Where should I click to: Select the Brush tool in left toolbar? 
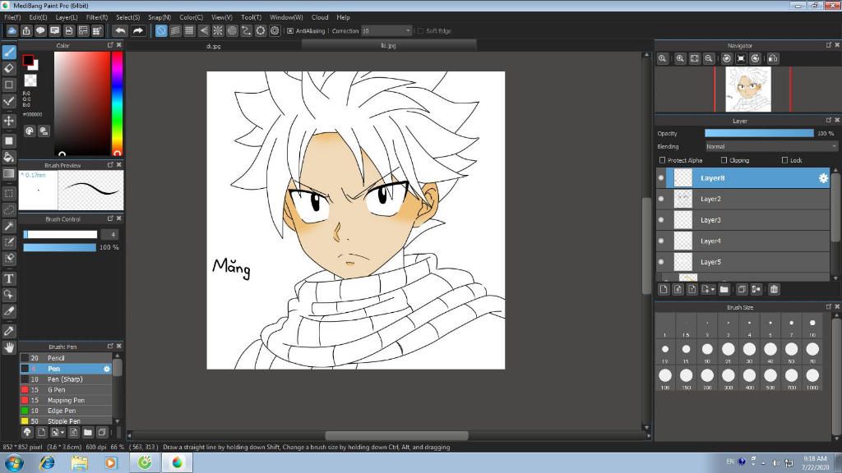pyautogui.click(x=9, y=52)
